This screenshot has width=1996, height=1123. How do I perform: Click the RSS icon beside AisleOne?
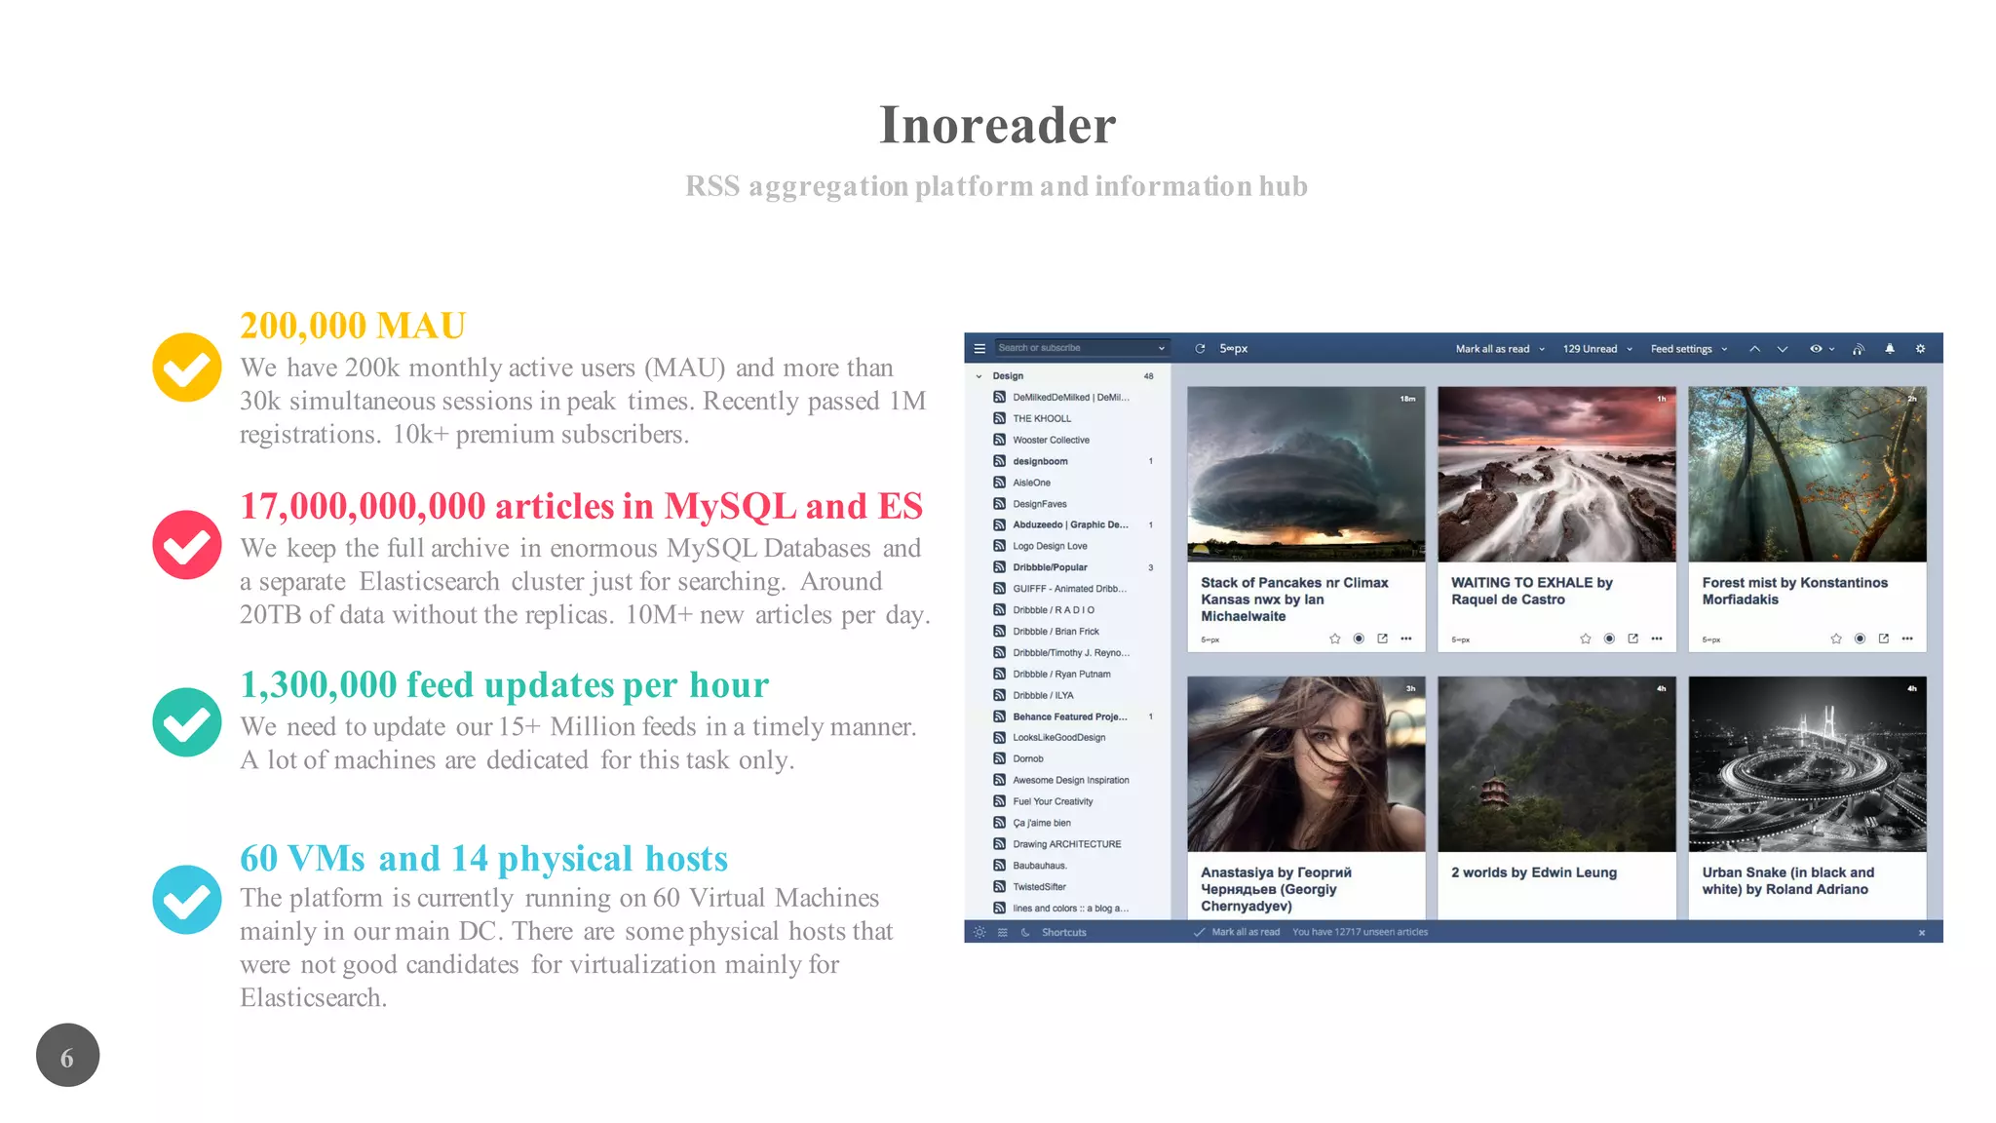[999, 483]
